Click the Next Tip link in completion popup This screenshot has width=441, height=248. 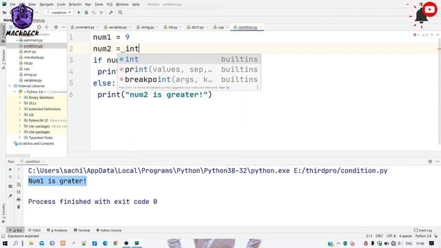point(224,87)
